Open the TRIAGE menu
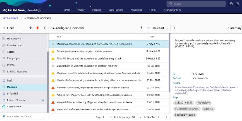Image resolution: width=242 pixels, height=121 pixels. tap(81, 10)
